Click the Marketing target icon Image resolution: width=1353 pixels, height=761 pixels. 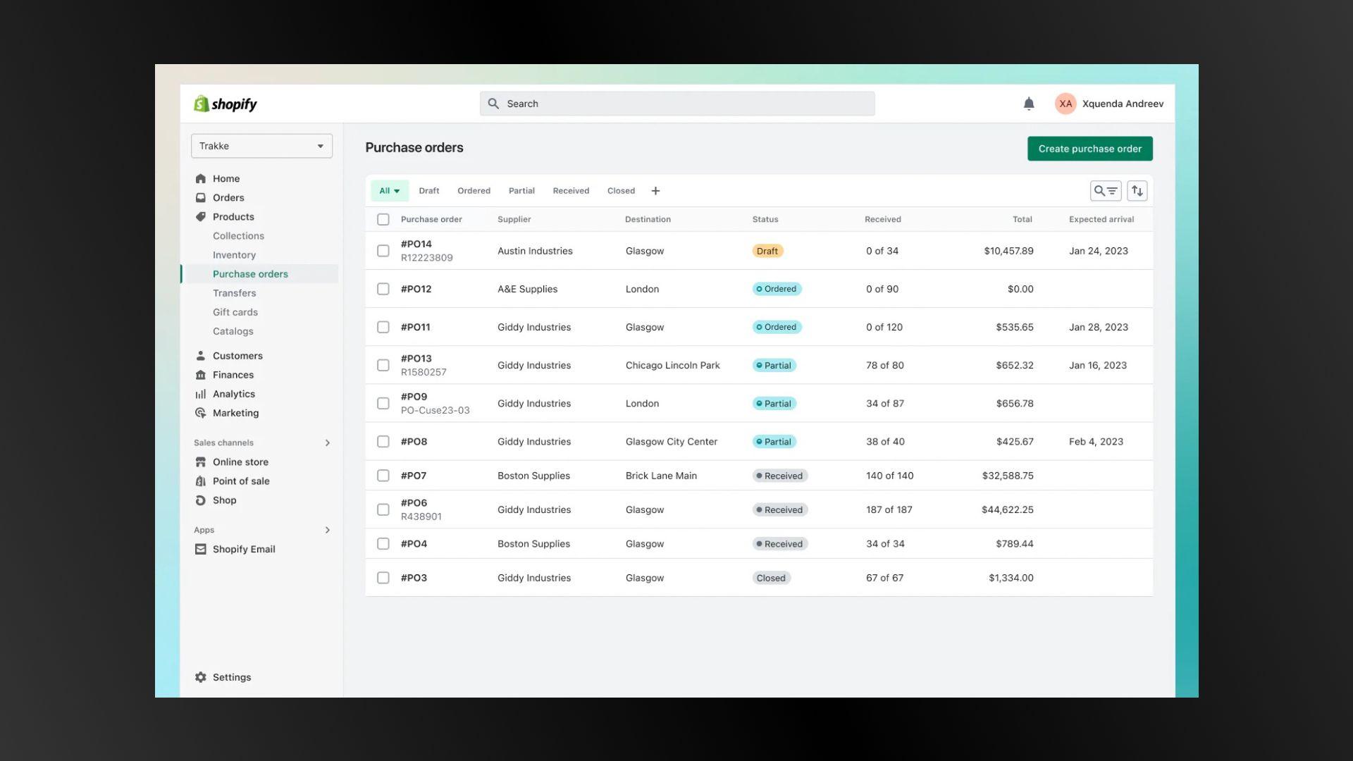pos(201,414)
